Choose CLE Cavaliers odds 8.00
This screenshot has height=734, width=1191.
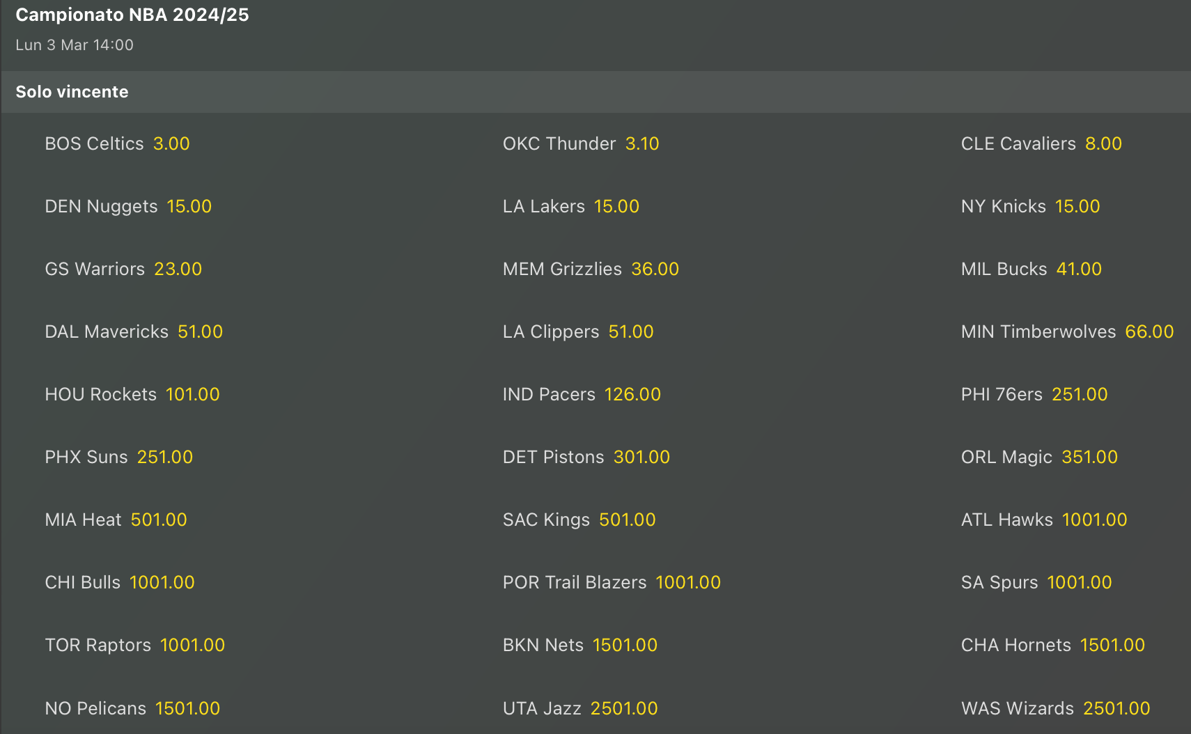1041,143
